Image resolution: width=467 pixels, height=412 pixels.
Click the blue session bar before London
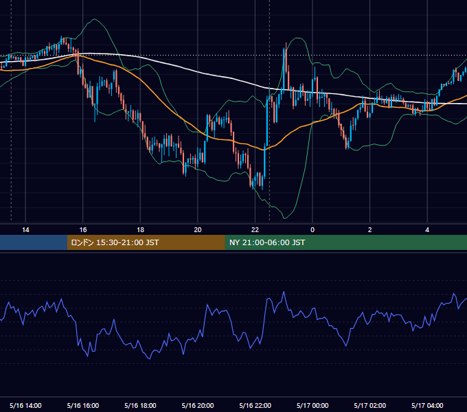34,242
